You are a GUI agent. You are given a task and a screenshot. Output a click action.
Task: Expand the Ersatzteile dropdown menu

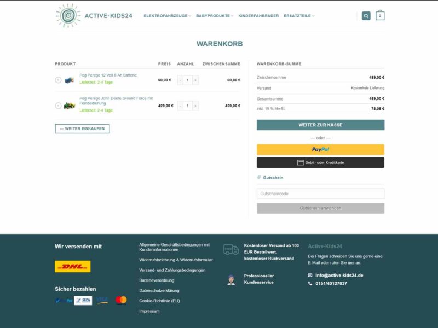pyautogui.click(x=299, y=16)
